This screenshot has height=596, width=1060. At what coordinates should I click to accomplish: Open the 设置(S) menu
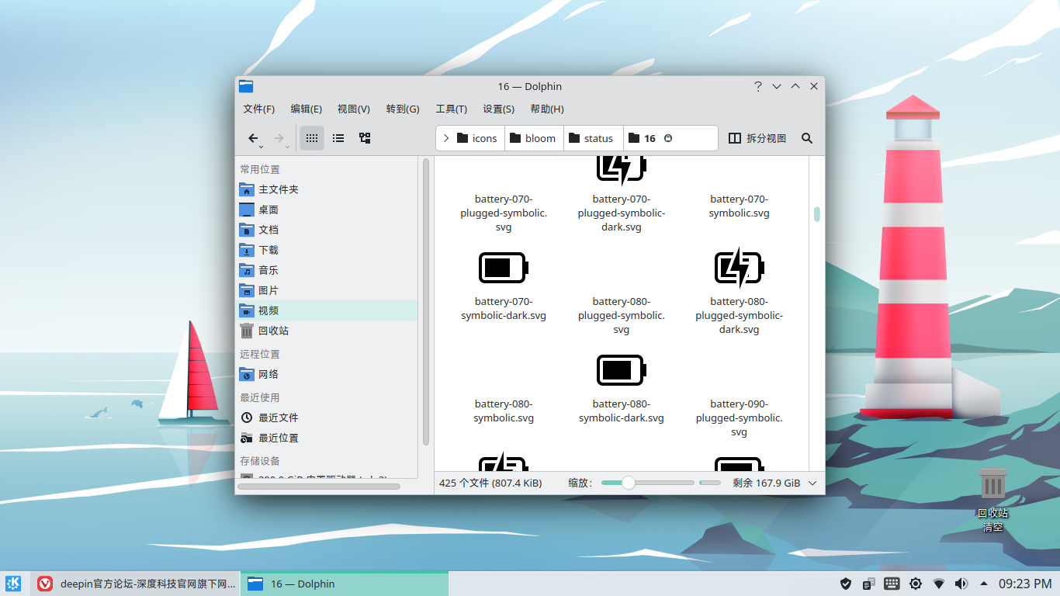pyautogui.click(x=498, y=109)
